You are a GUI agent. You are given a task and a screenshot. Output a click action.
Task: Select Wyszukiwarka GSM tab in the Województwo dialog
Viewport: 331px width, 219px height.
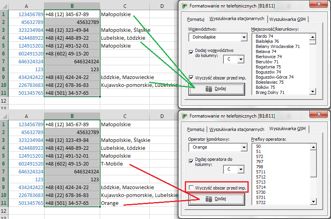pyautogui.click(x=287, y=19)
